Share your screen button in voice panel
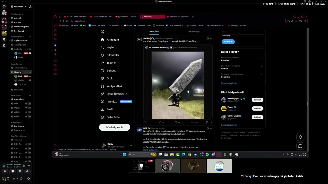 coord(13,171)
